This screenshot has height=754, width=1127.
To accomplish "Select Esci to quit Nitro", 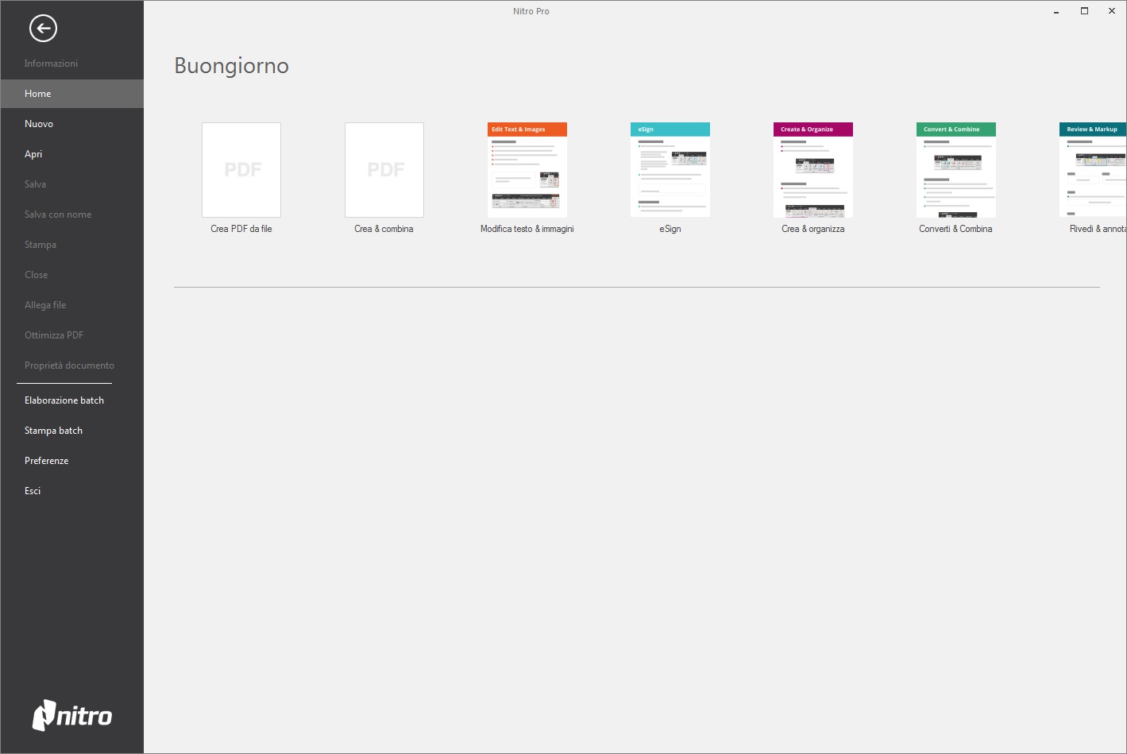I will (x=71, y=491).
